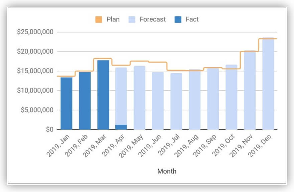The height and width of the screenshot is (192, 294).
Task: Select the 2019, May Forecast bar
Action: tap(139, 97)
